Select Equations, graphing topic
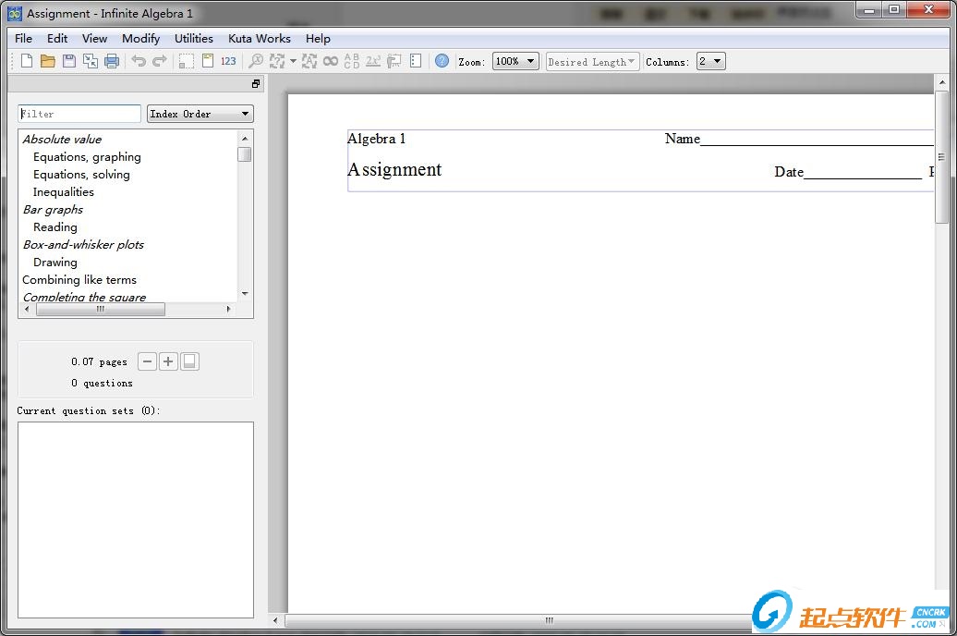The image size is (957, 636). (x=87, y=157)
